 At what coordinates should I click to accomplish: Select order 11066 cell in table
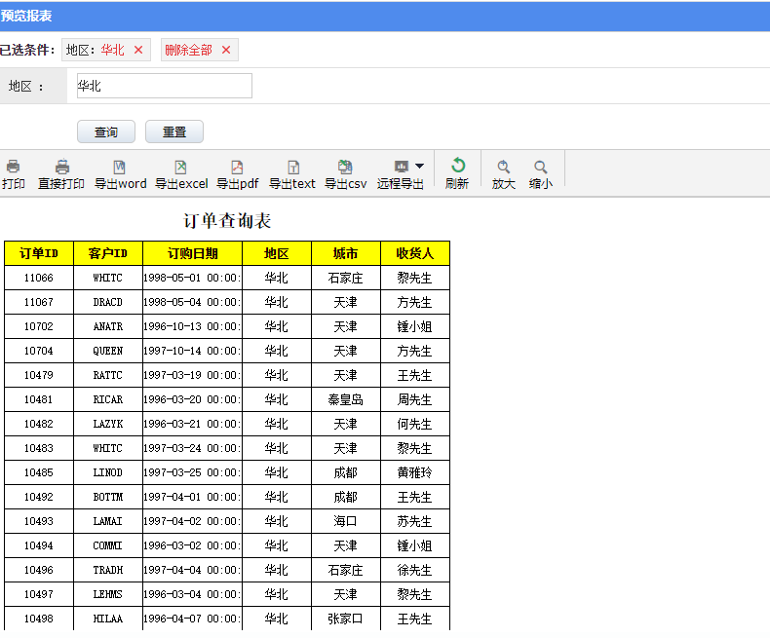(x=39, y=278)
